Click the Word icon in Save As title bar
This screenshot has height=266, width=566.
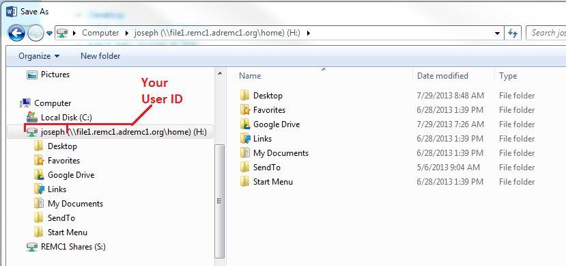(x=12, y=12)
